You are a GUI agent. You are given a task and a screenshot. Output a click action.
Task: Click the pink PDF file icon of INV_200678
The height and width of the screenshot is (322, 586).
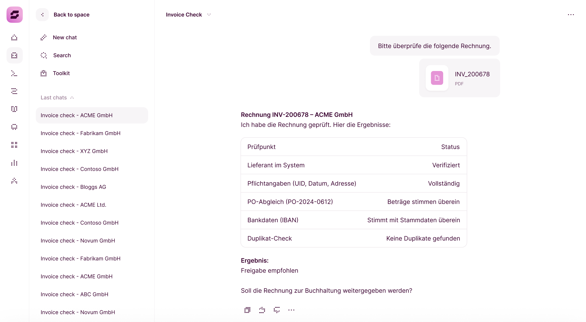437,78
